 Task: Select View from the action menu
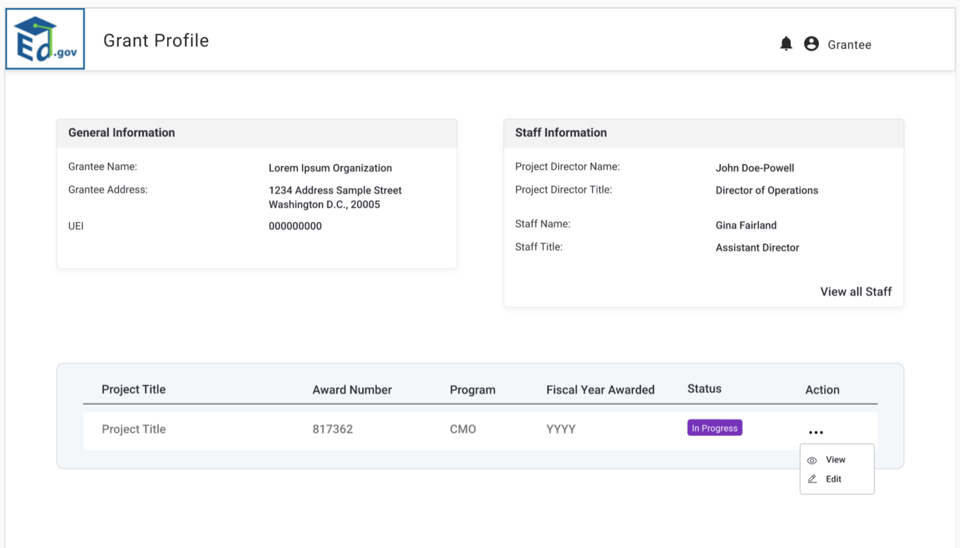click(x=835, y=460)
